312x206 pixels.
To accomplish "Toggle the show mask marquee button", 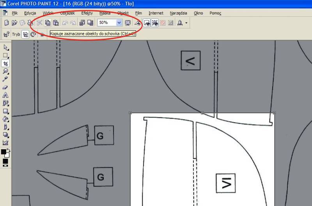I will [x=147, y=23].
